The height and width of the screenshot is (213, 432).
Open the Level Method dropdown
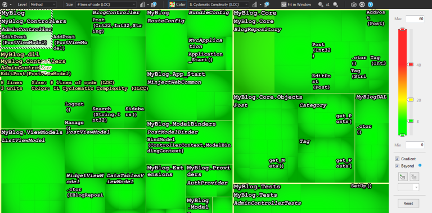pyautogui.click(x=43, y=4)
